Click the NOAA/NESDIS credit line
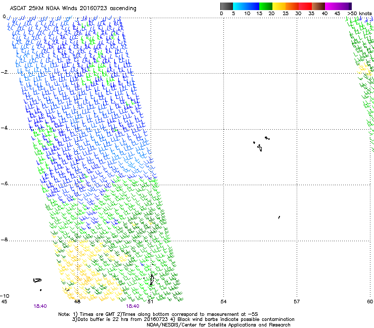The image size is (374, 328). pyautogui.click(x=218, y=325)
